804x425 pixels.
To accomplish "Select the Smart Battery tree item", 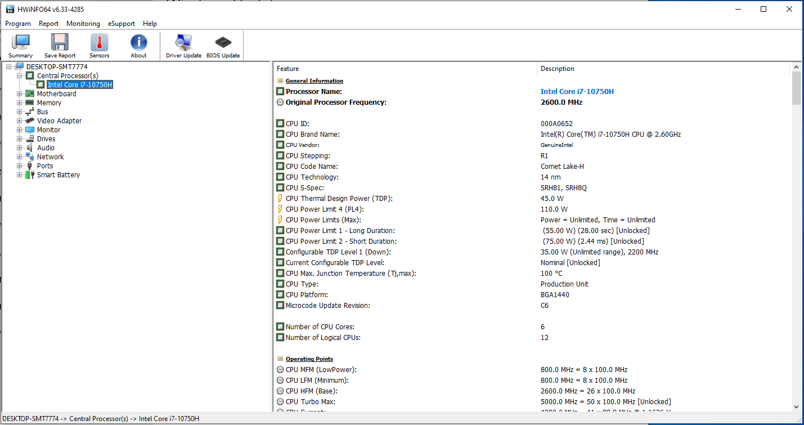I will [x=59, y=175].
